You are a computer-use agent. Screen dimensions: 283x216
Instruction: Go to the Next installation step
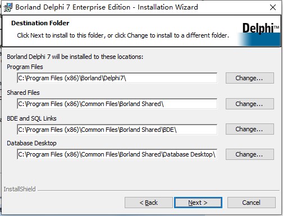pyautogui.click(x=198, y=203)
